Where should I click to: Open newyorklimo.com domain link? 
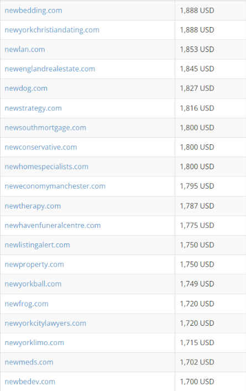point(34,343)
